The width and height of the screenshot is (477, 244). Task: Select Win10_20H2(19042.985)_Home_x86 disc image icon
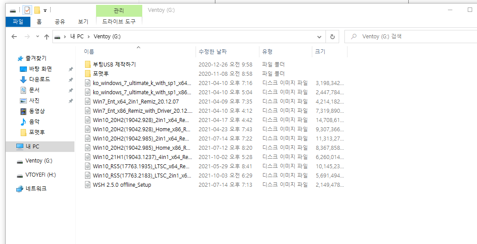point(88,148)
